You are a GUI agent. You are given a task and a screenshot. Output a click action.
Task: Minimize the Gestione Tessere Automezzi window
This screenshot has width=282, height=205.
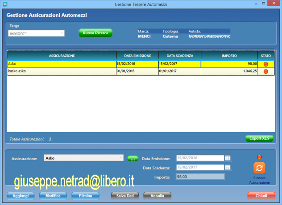pyautogui.click(x=256, y=4)
